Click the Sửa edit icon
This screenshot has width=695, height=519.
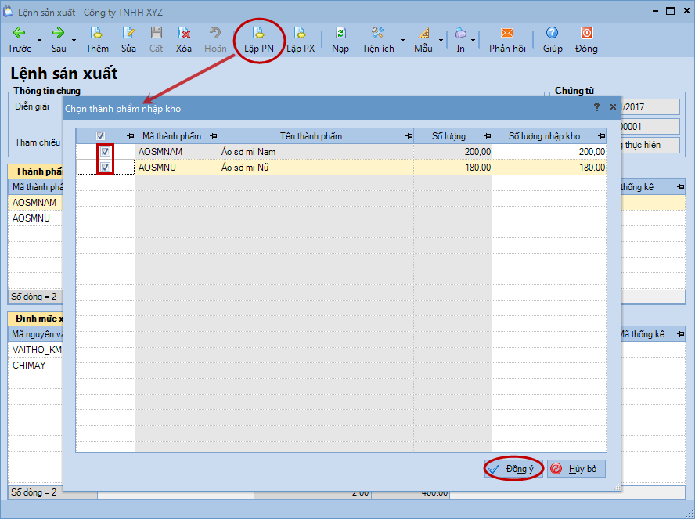(x=128, y=34)
